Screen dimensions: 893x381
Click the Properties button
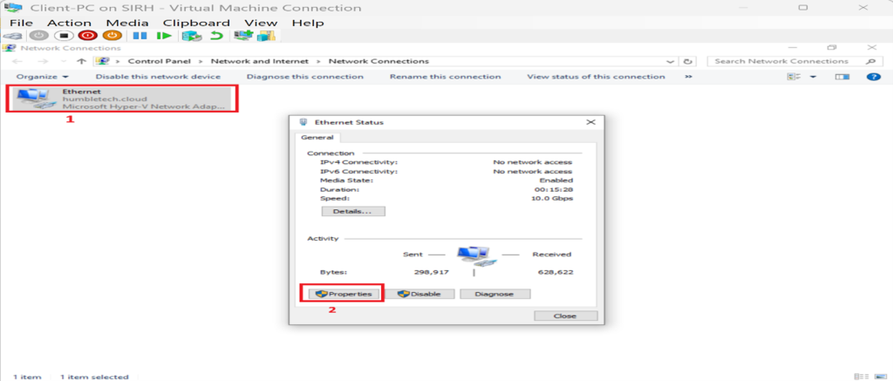[x=344, y=294]
